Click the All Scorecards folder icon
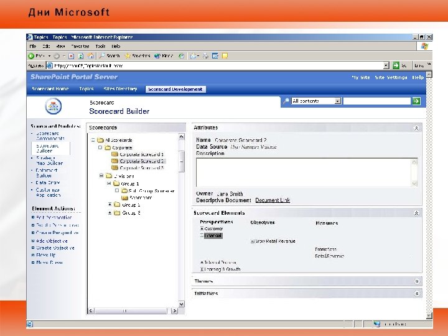 [100, 140]
